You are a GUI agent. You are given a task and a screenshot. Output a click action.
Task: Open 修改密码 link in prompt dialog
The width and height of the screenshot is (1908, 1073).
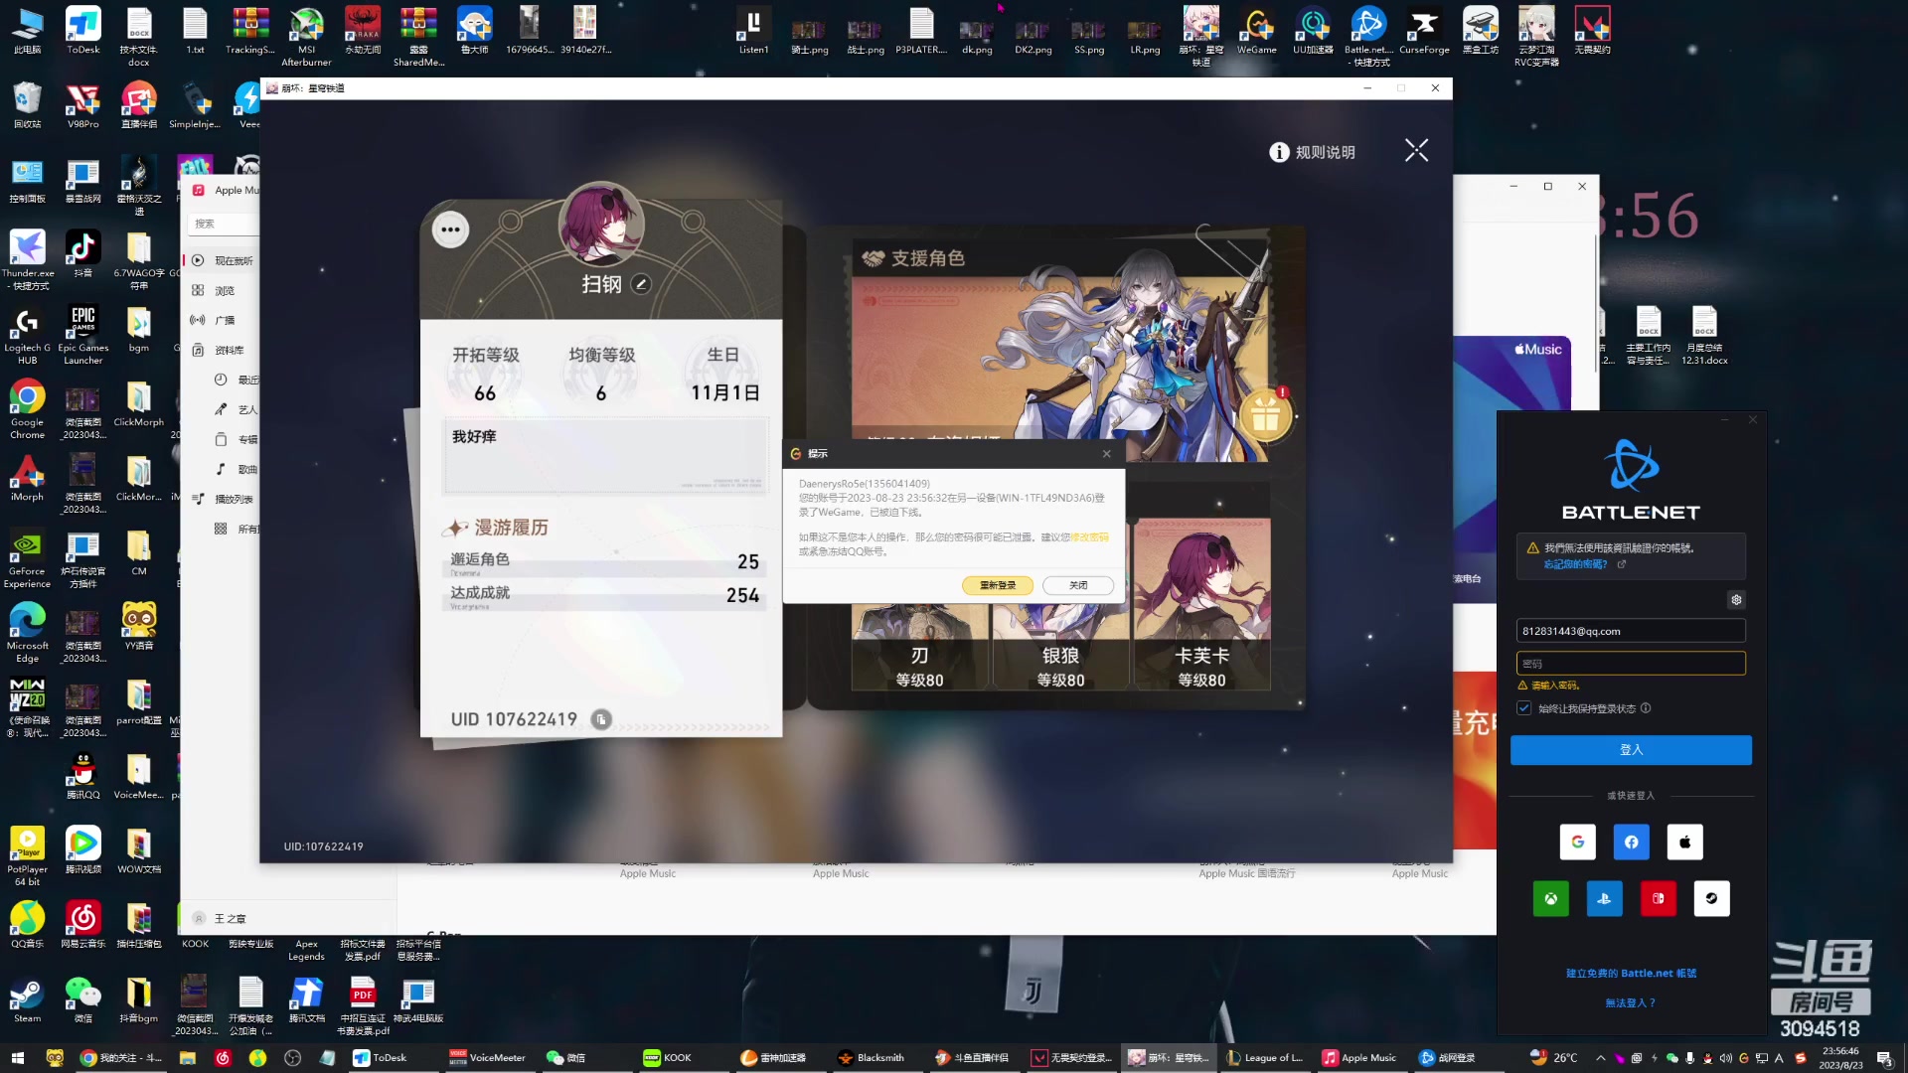[x=1089, y=536]
